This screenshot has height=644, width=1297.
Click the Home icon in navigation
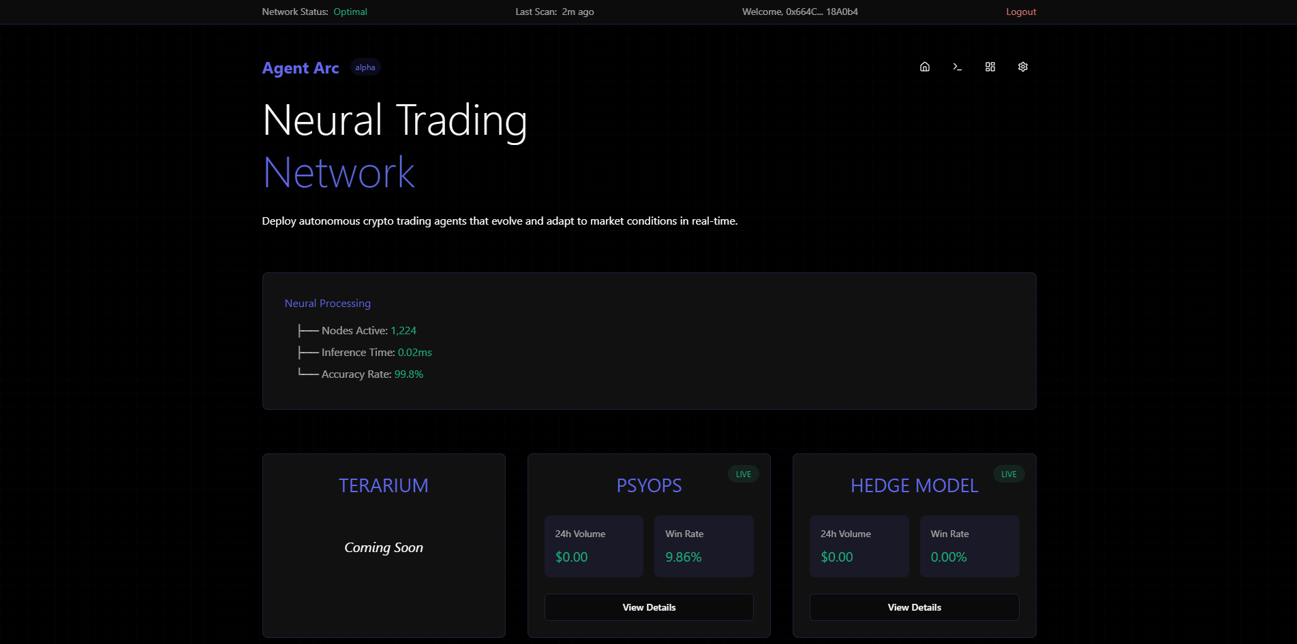(924, 67)
